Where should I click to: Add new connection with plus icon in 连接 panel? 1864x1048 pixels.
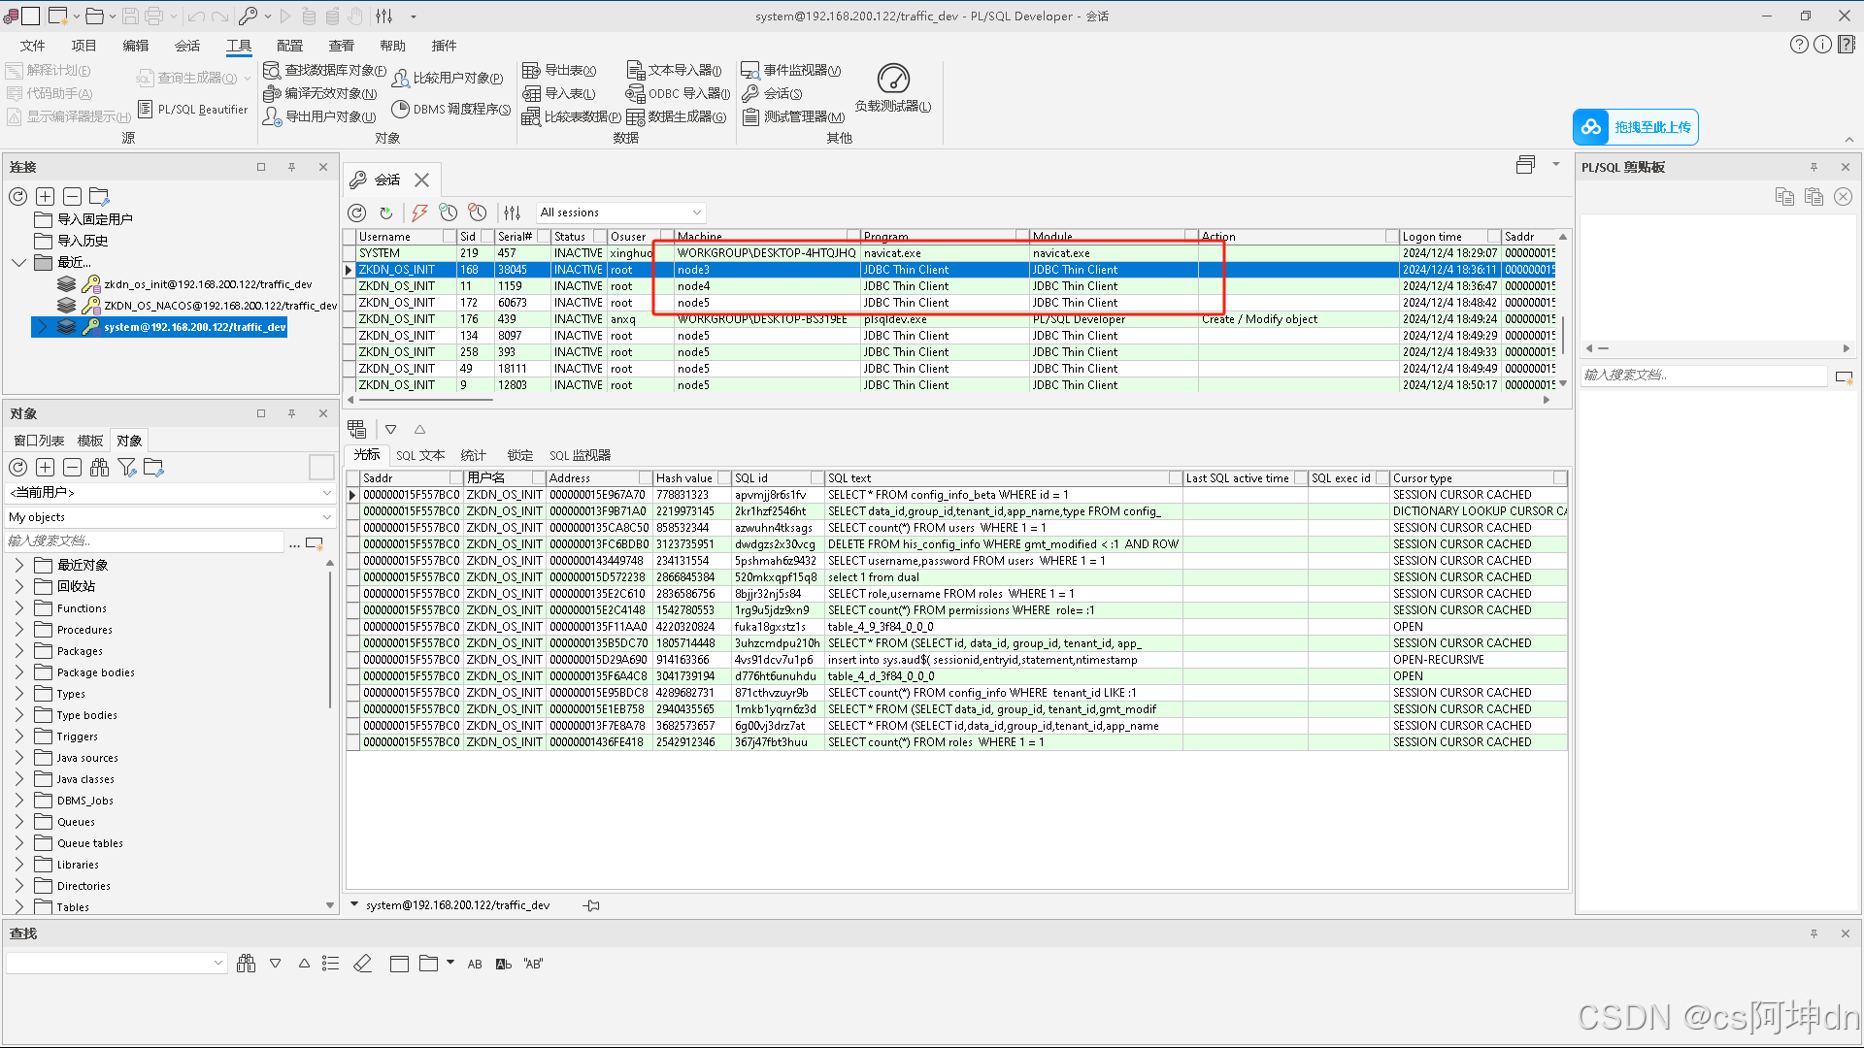click(45, 197)
